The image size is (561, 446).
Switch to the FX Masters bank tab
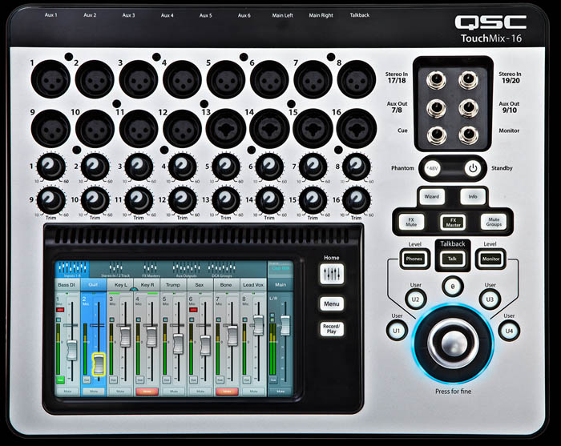152,270
